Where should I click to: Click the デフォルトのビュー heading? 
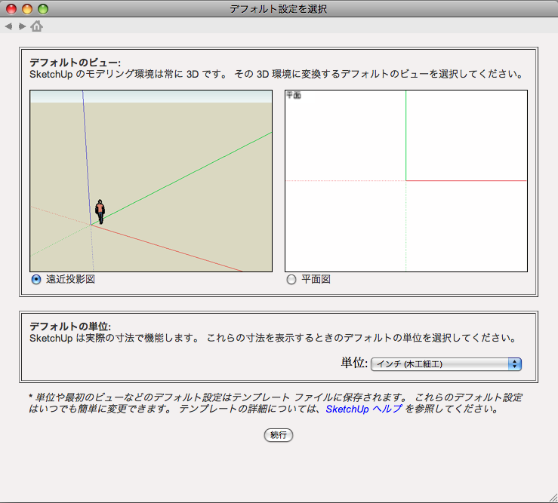[75, 63]
